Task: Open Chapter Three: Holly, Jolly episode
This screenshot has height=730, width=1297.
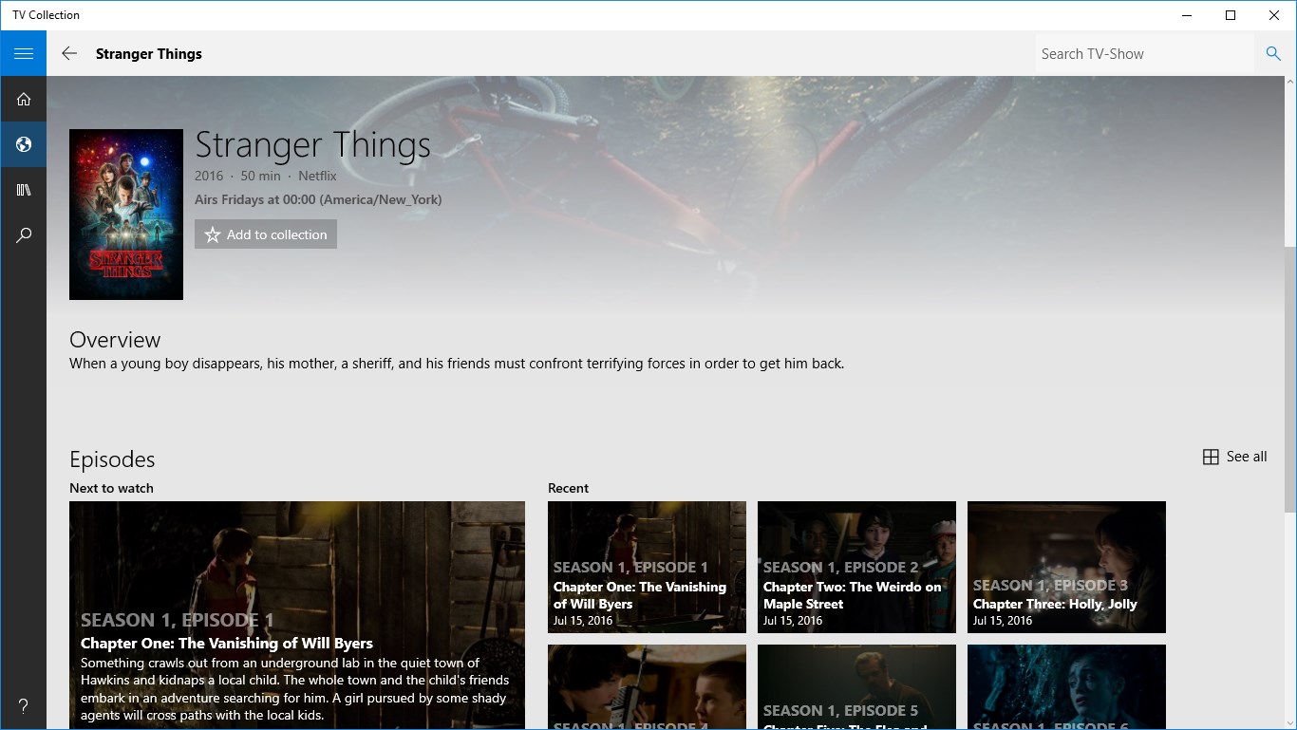Action: pos(1066,567)
